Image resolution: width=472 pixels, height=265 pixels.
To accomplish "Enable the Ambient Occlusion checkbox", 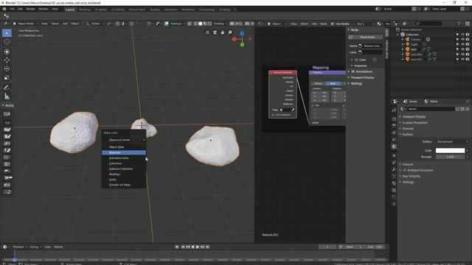I will point(405,170).
